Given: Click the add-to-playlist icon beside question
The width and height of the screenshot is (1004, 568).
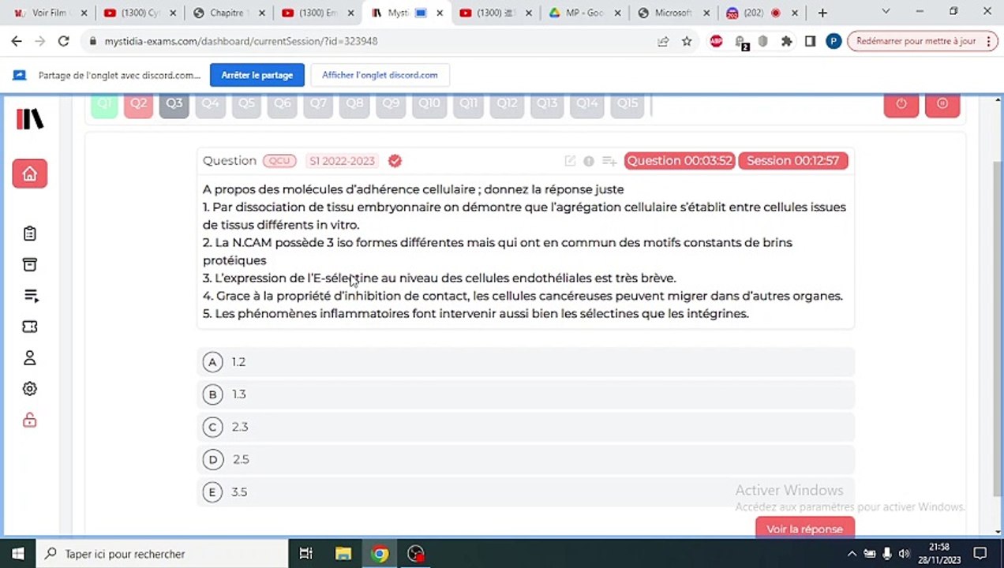Looking at the screenshot, I should [x=609, y=161].
